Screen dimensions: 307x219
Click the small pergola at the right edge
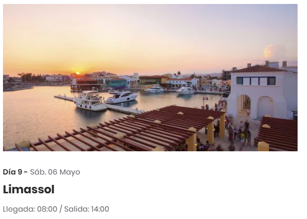[276, 133]
